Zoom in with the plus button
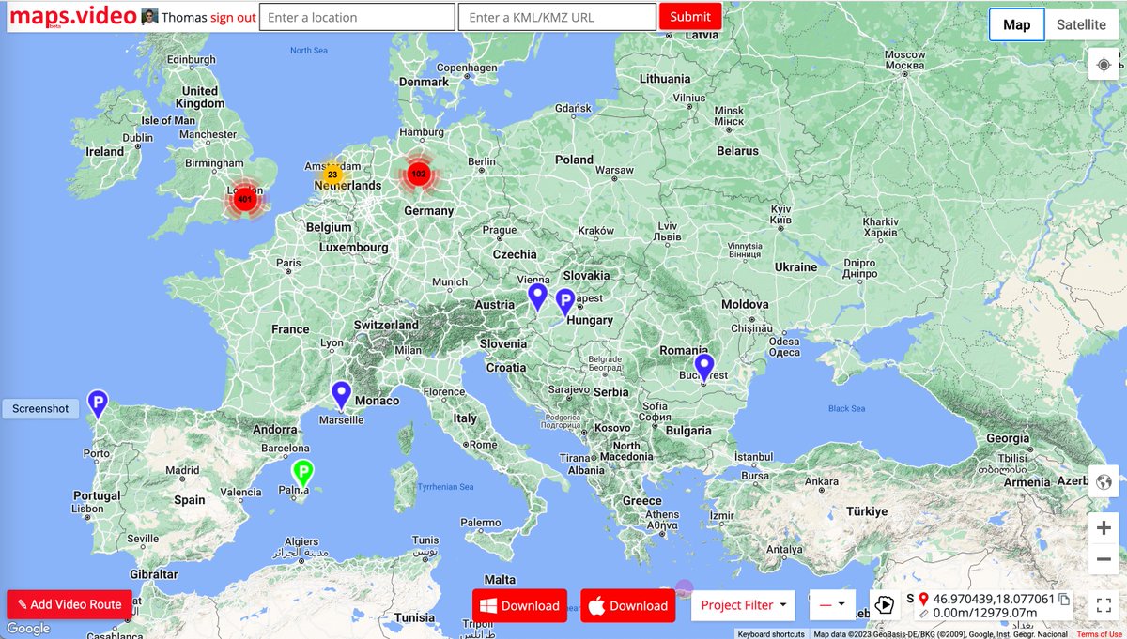 point(1104,528)
